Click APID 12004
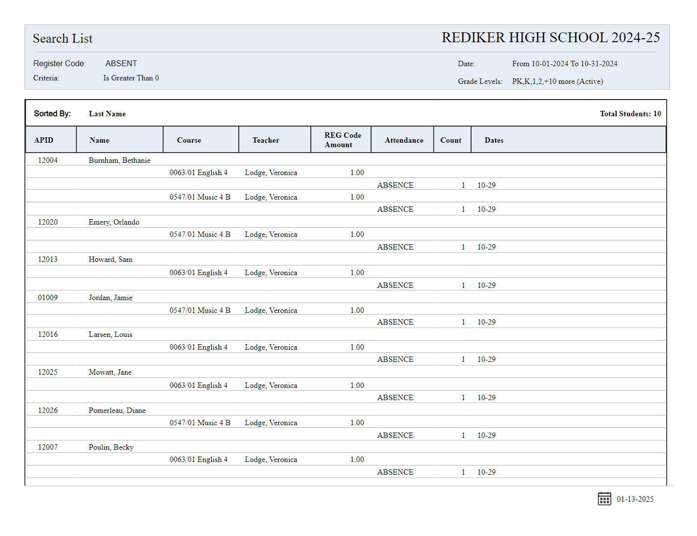697x536 pixels. point(48,160)
